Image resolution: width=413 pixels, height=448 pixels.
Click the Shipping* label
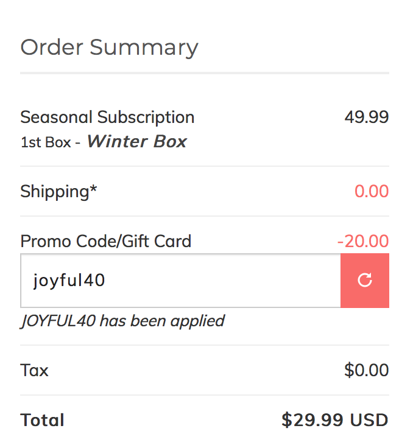(58, 192)
